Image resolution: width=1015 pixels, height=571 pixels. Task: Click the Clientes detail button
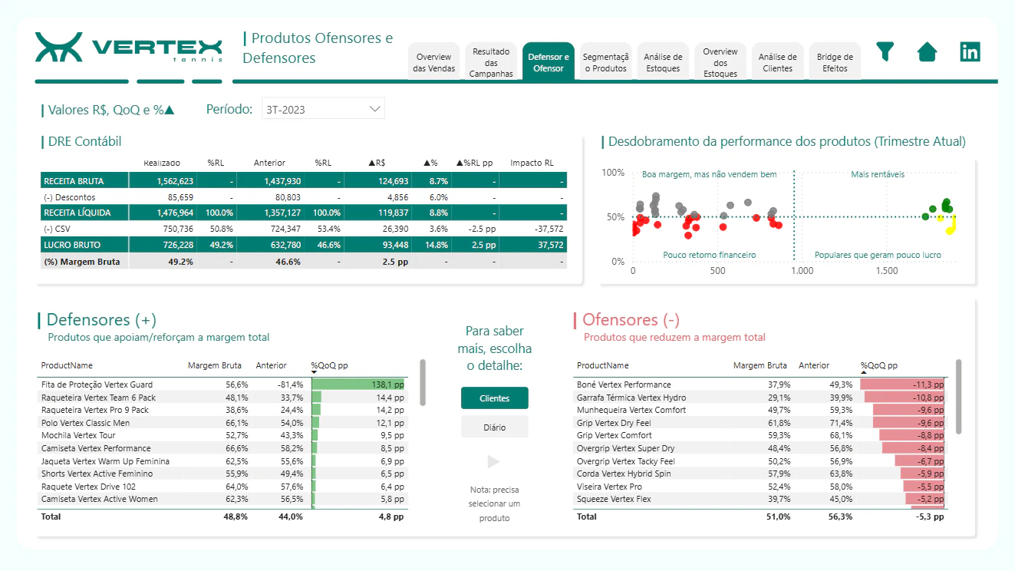[x=495, y=398]
